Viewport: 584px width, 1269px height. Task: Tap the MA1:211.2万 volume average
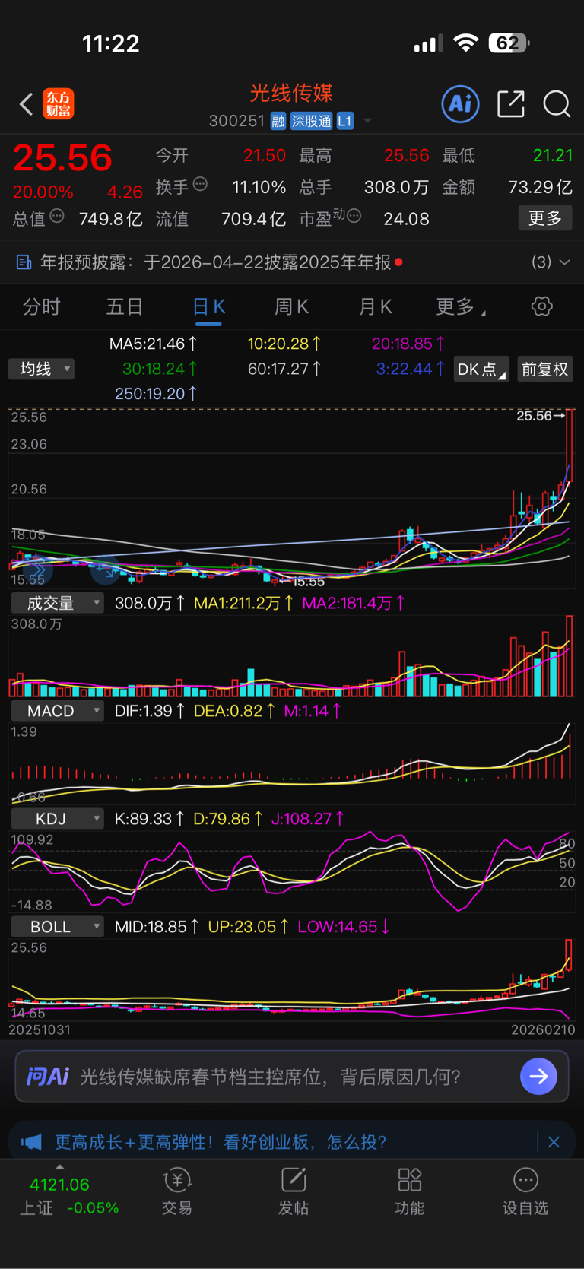[x=244, y=603]
